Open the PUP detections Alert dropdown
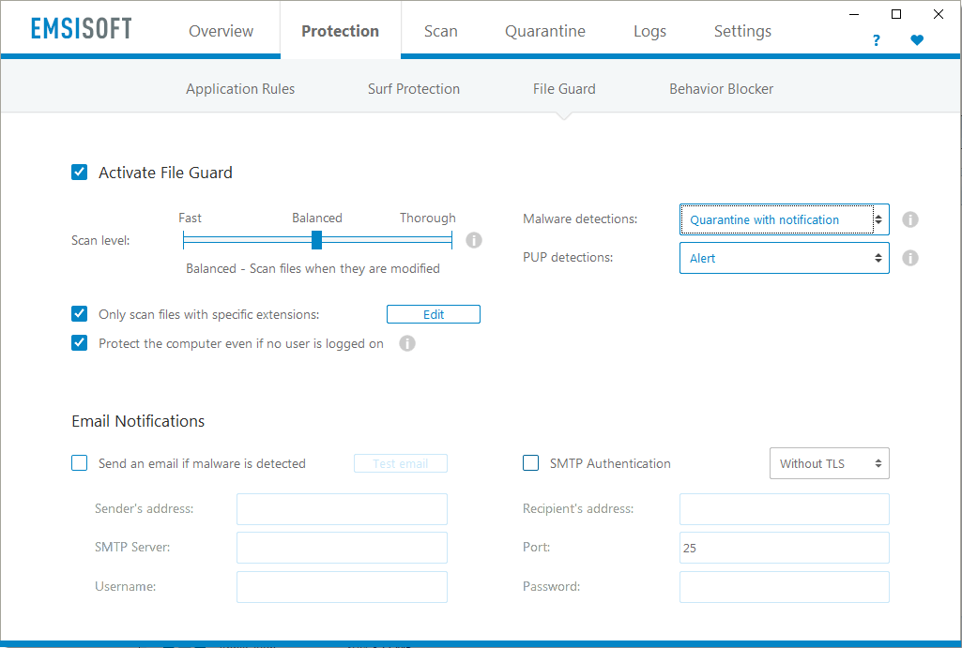Viewport: 962px width, 648px height. 784,258
